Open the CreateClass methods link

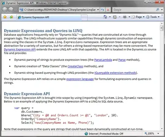(75, 66)
